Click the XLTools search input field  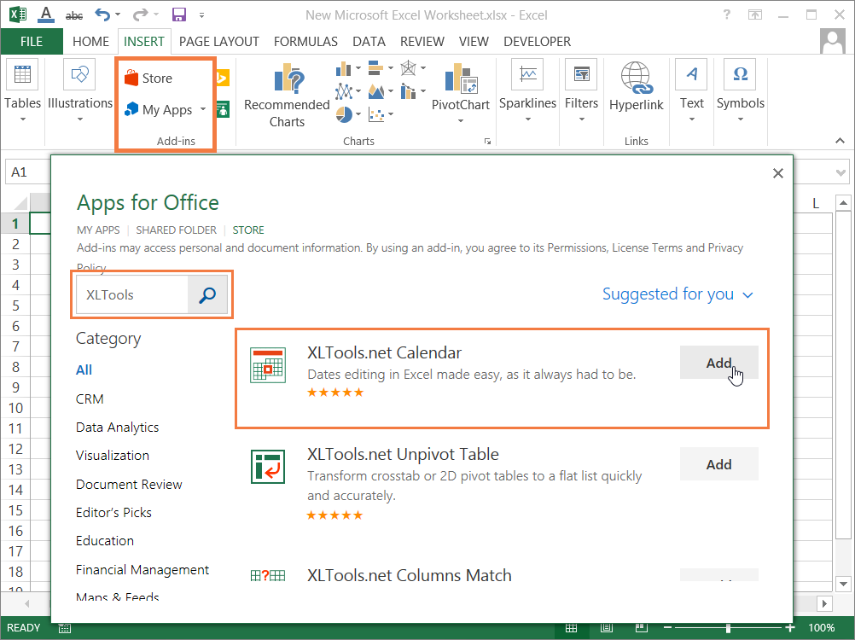(x=132, y=295)
